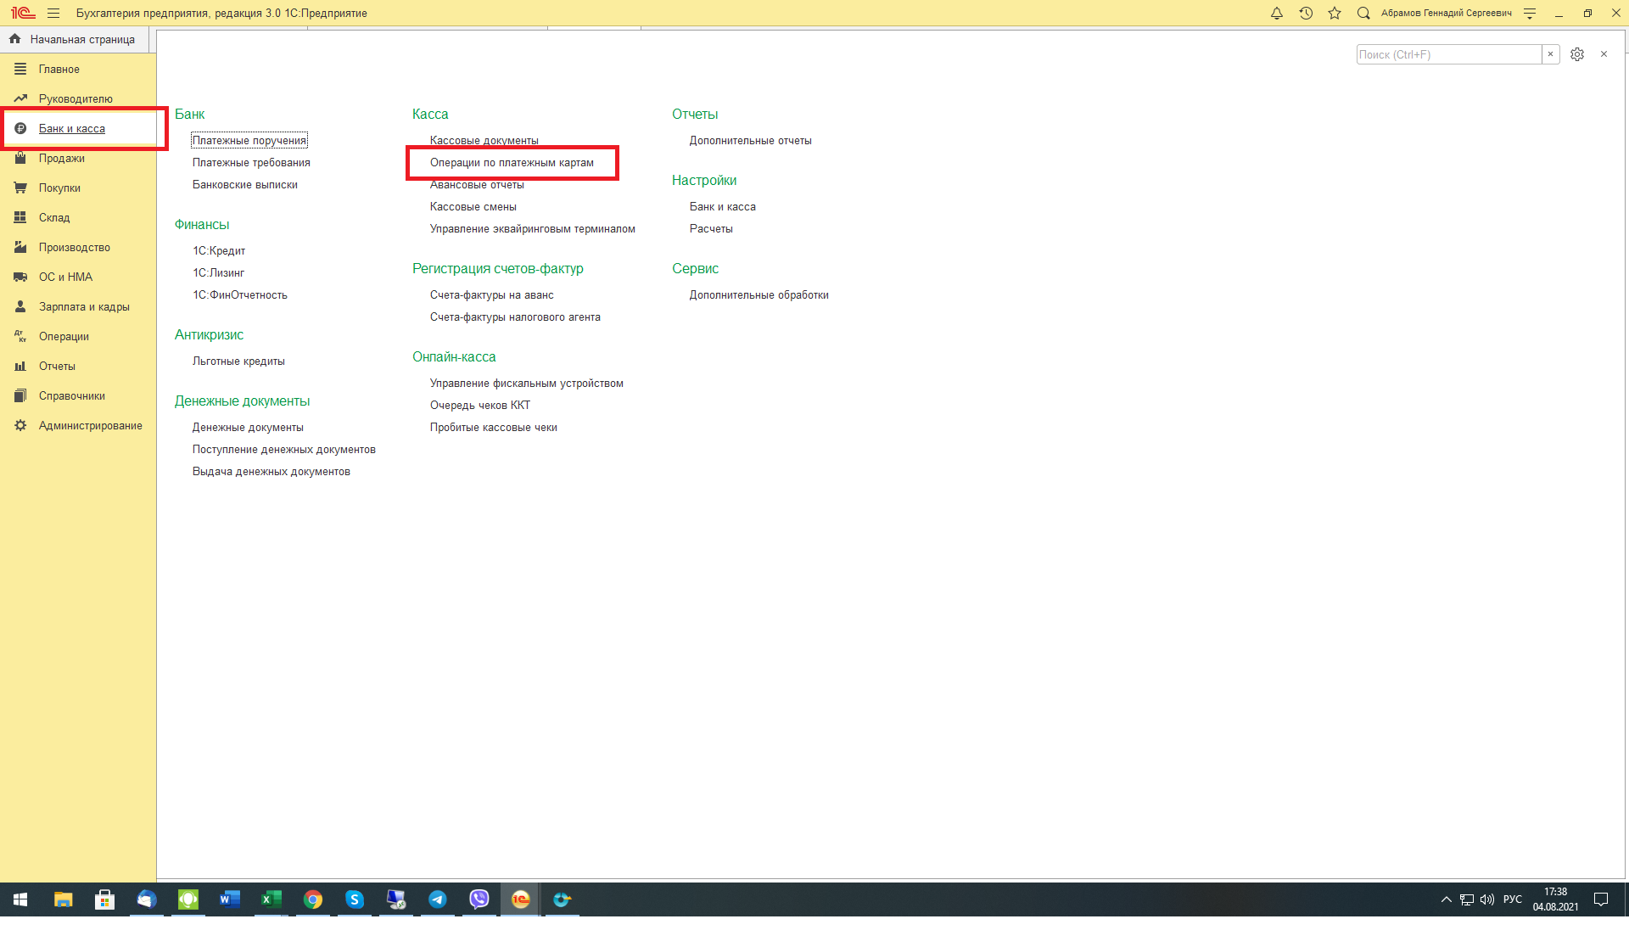1629x947 pixels.
Task: Click the notifications bell icon
Action: 1276,13
